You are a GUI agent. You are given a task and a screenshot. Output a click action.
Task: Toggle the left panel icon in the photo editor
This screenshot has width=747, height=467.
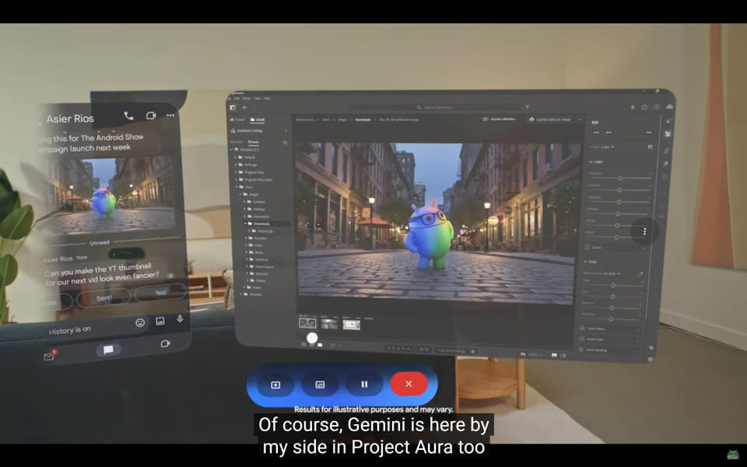(233, 107)
